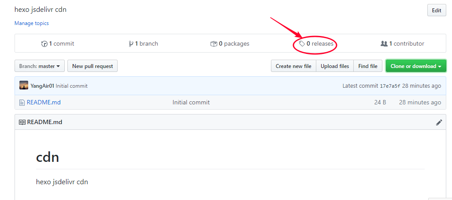
Task: Click the README book icon in header
Action: tap(22, 122)
